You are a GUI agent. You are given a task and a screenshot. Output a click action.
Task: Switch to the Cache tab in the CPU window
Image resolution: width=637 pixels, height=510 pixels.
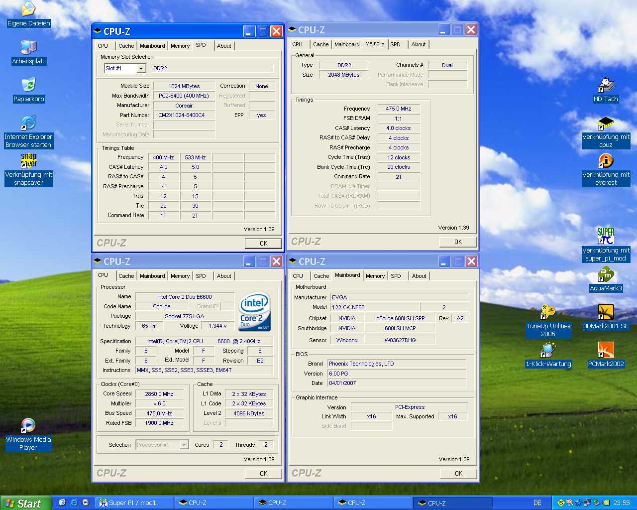(126, 276)
